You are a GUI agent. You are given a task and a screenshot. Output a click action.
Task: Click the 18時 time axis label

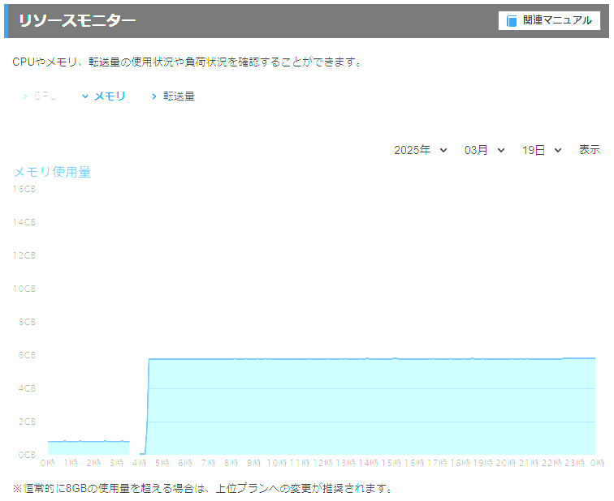pyautogui.click(x=460, y=463)
